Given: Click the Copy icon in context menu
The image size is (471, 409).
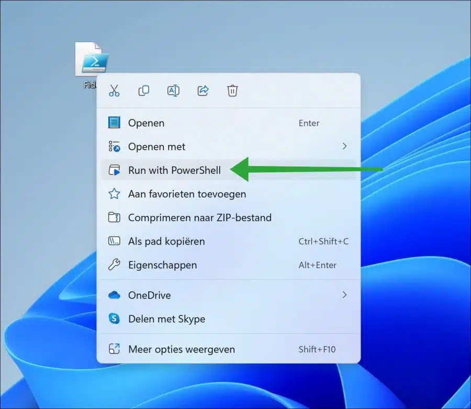Looking at the screenshot, I should (143, 91).
